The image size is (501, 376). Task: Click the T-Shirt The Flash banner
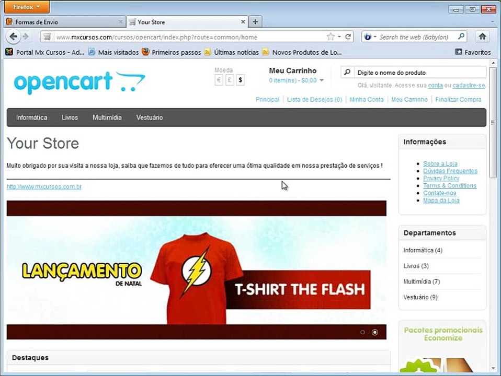pos(196,269)
